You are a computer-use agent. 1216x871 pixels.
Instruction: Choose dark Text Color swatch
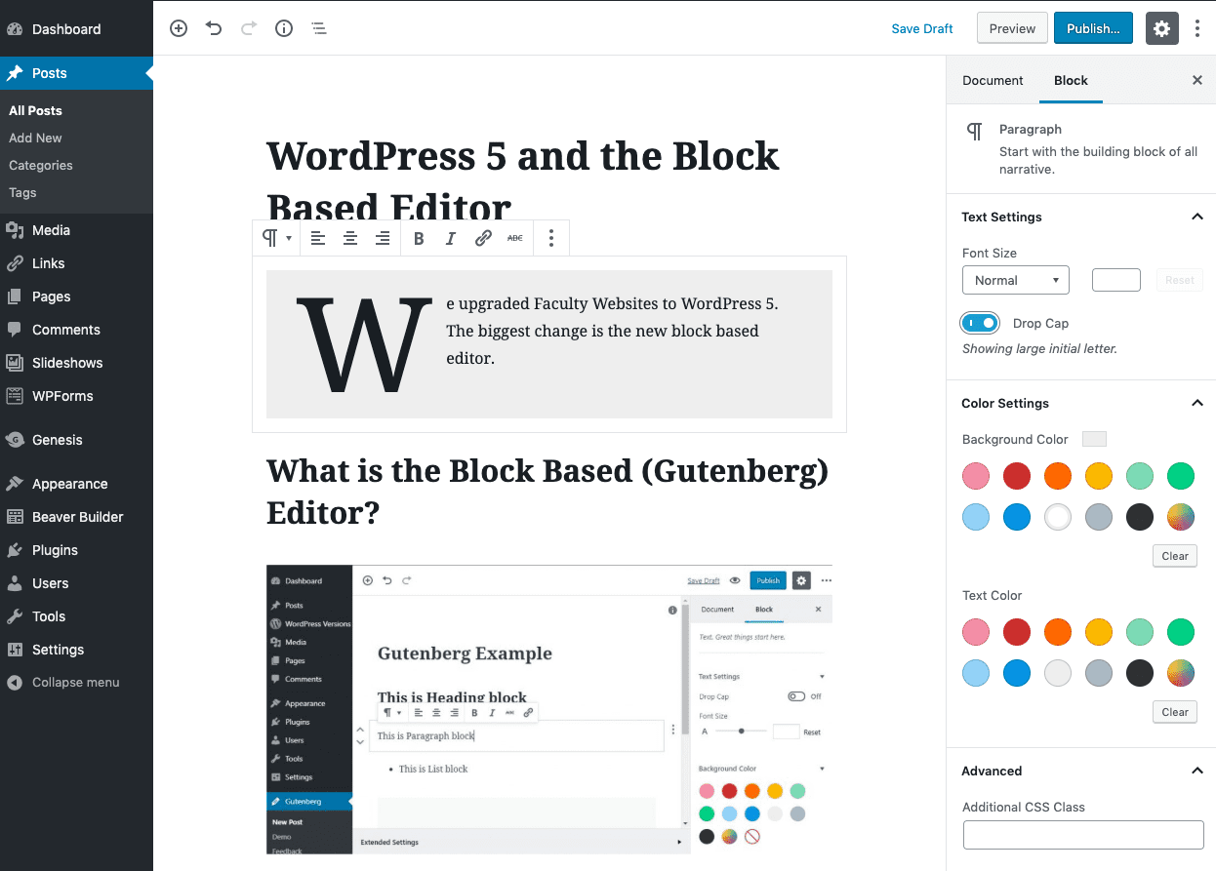coord(1140,673)
